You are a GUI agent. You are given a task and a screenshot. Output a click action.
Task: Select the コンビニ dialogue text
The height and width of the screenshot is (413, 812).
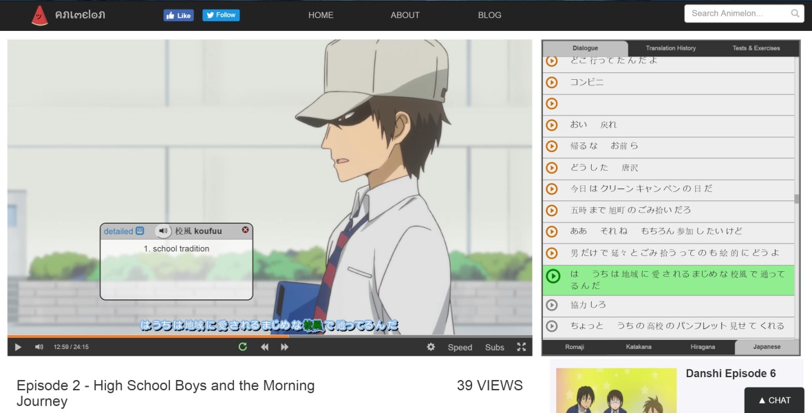[x=587, y=83]
